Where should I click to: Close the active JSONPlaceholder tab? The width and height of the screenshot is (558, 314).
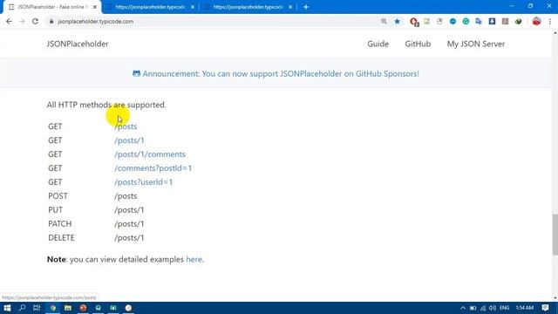95,7
